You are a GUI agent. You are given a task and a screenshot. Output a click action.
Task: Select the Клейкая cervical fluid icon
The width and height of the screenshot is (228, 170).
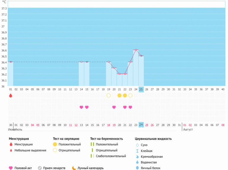point(137,151)
